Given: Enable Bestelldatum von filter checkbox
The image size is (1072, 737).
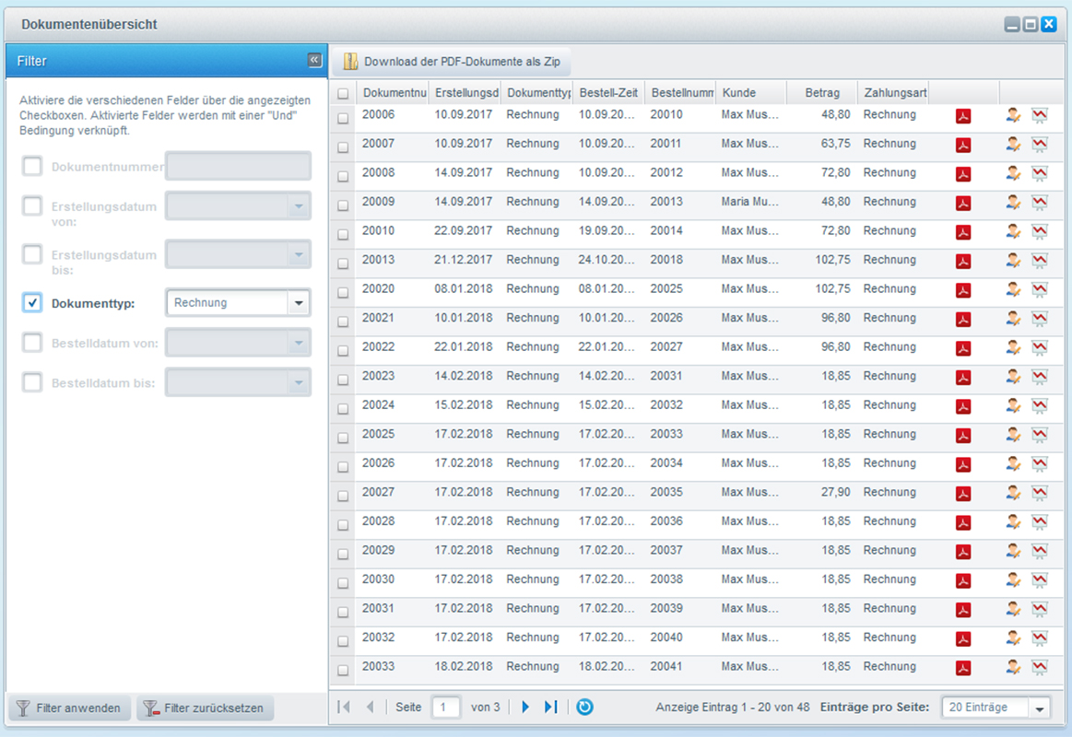Looking at the screenshot, I should tap(32, 342).
